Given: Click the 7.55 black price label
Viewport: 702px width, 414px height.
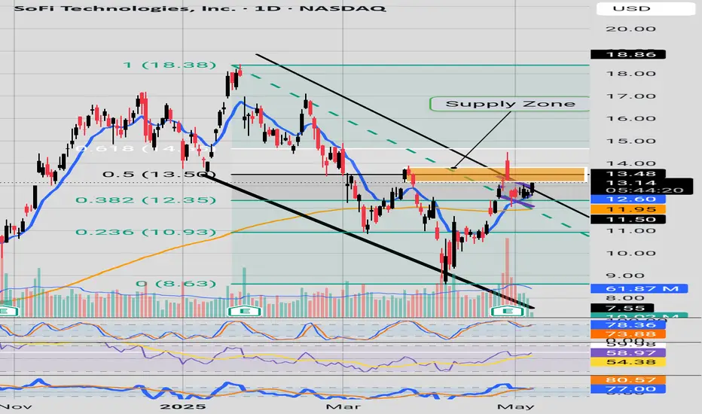Looking at the screenshot, I should (x=622, y=308).
